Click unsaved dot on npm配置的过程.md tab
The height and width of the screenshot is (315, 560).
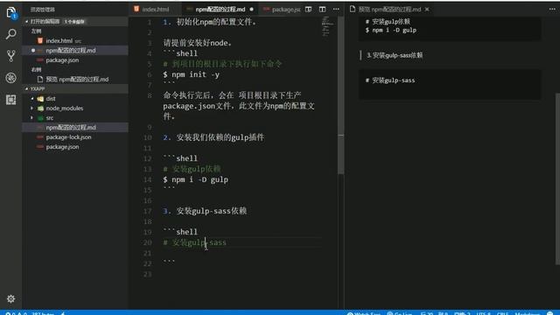[251, 10]
